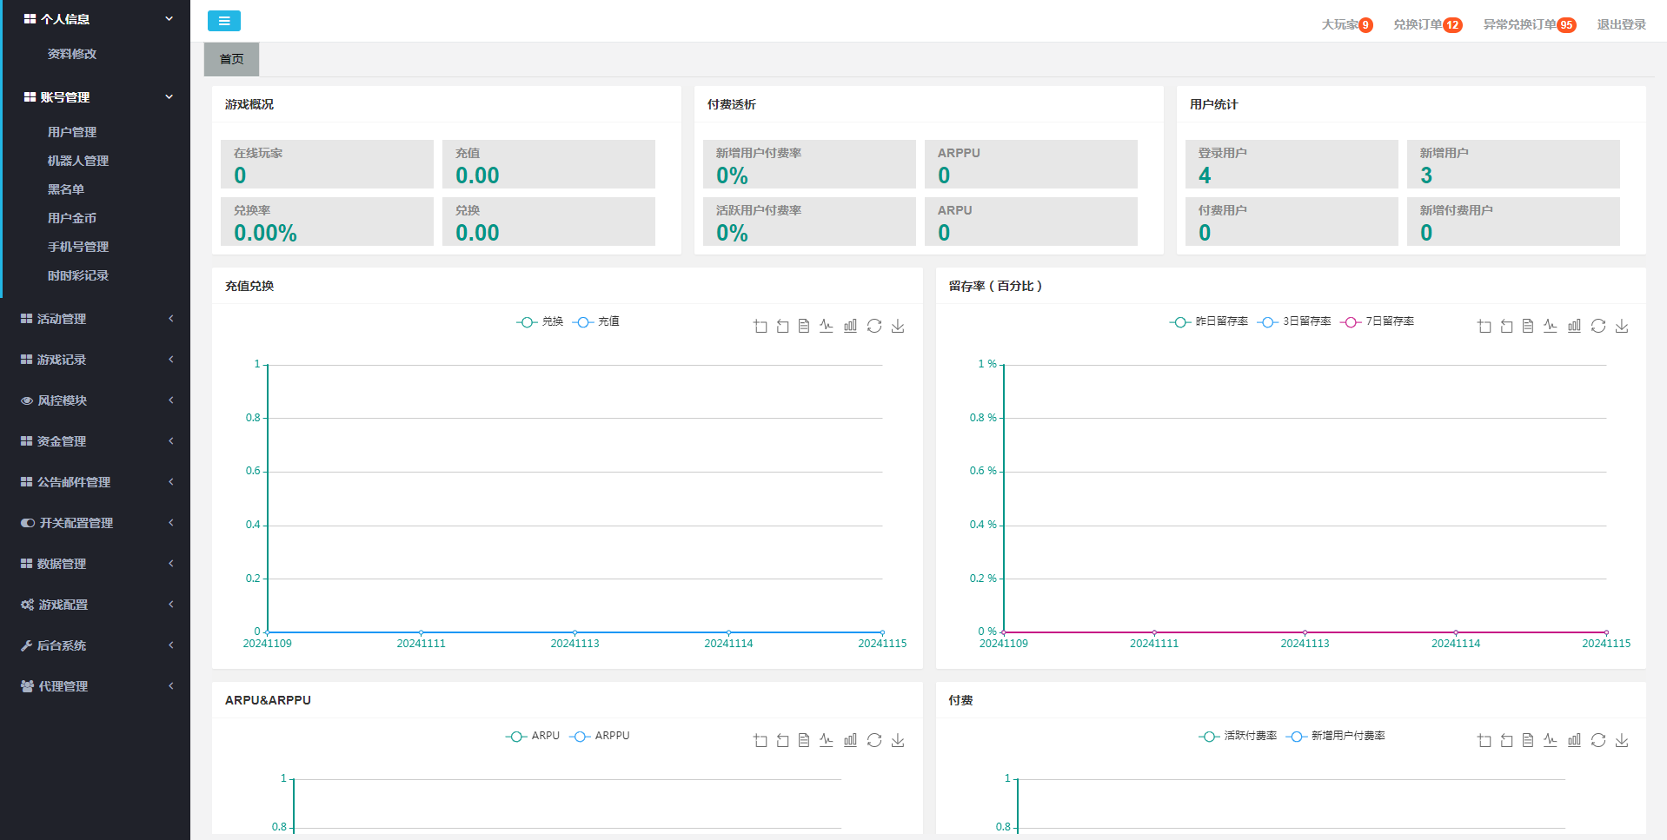Viewport: 1667px width, 840px height.
Task: Click the hamburger sidebar toggle button
Action: click(x=223, y=21)
